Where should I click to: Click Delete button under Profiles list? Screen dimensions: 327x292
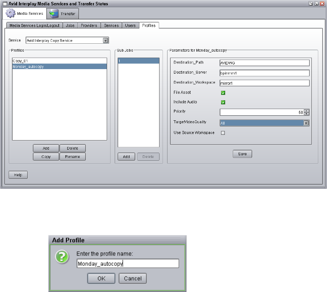pyautogui.click(x=73, y=148)
